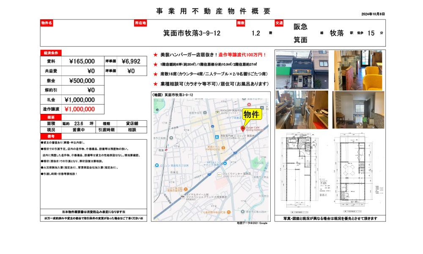Click the Burger Cafe Dining KOMABU label

pyautogui.click(x=253, y=128)
